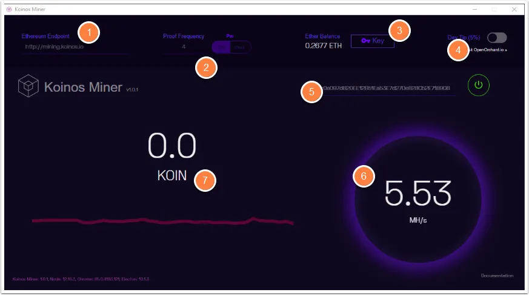Toggle the Dev Tip (5%) switch
529x295 pixels.
point(497,38)
